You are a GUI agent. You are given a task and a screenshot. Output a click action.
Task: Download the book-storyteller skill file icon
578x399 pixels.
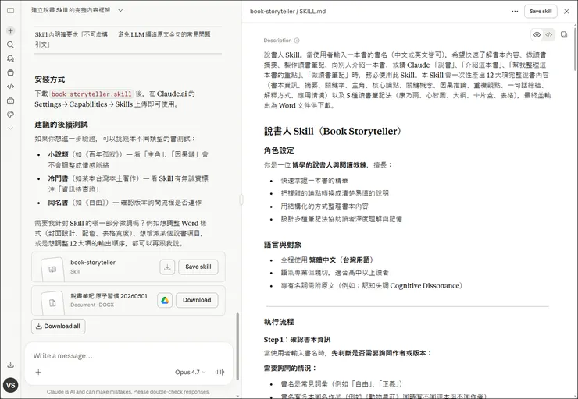[167, 267]
